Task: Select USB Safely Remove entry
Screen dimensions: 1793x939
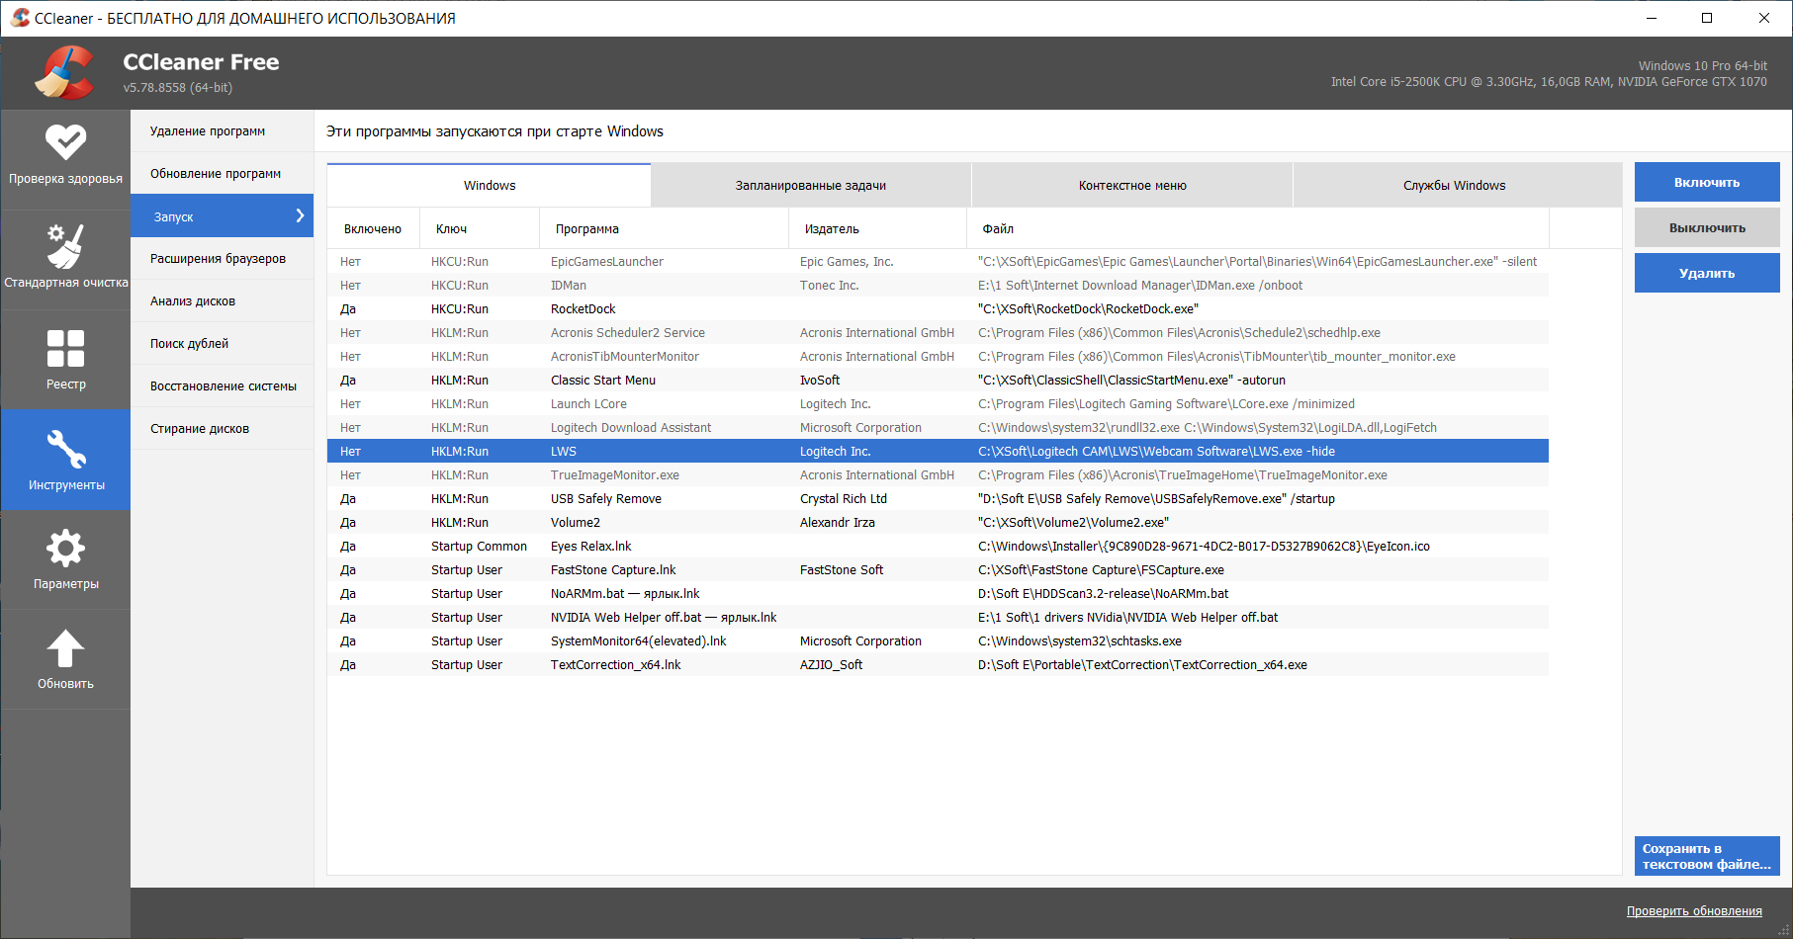Action: click(938, 499)
